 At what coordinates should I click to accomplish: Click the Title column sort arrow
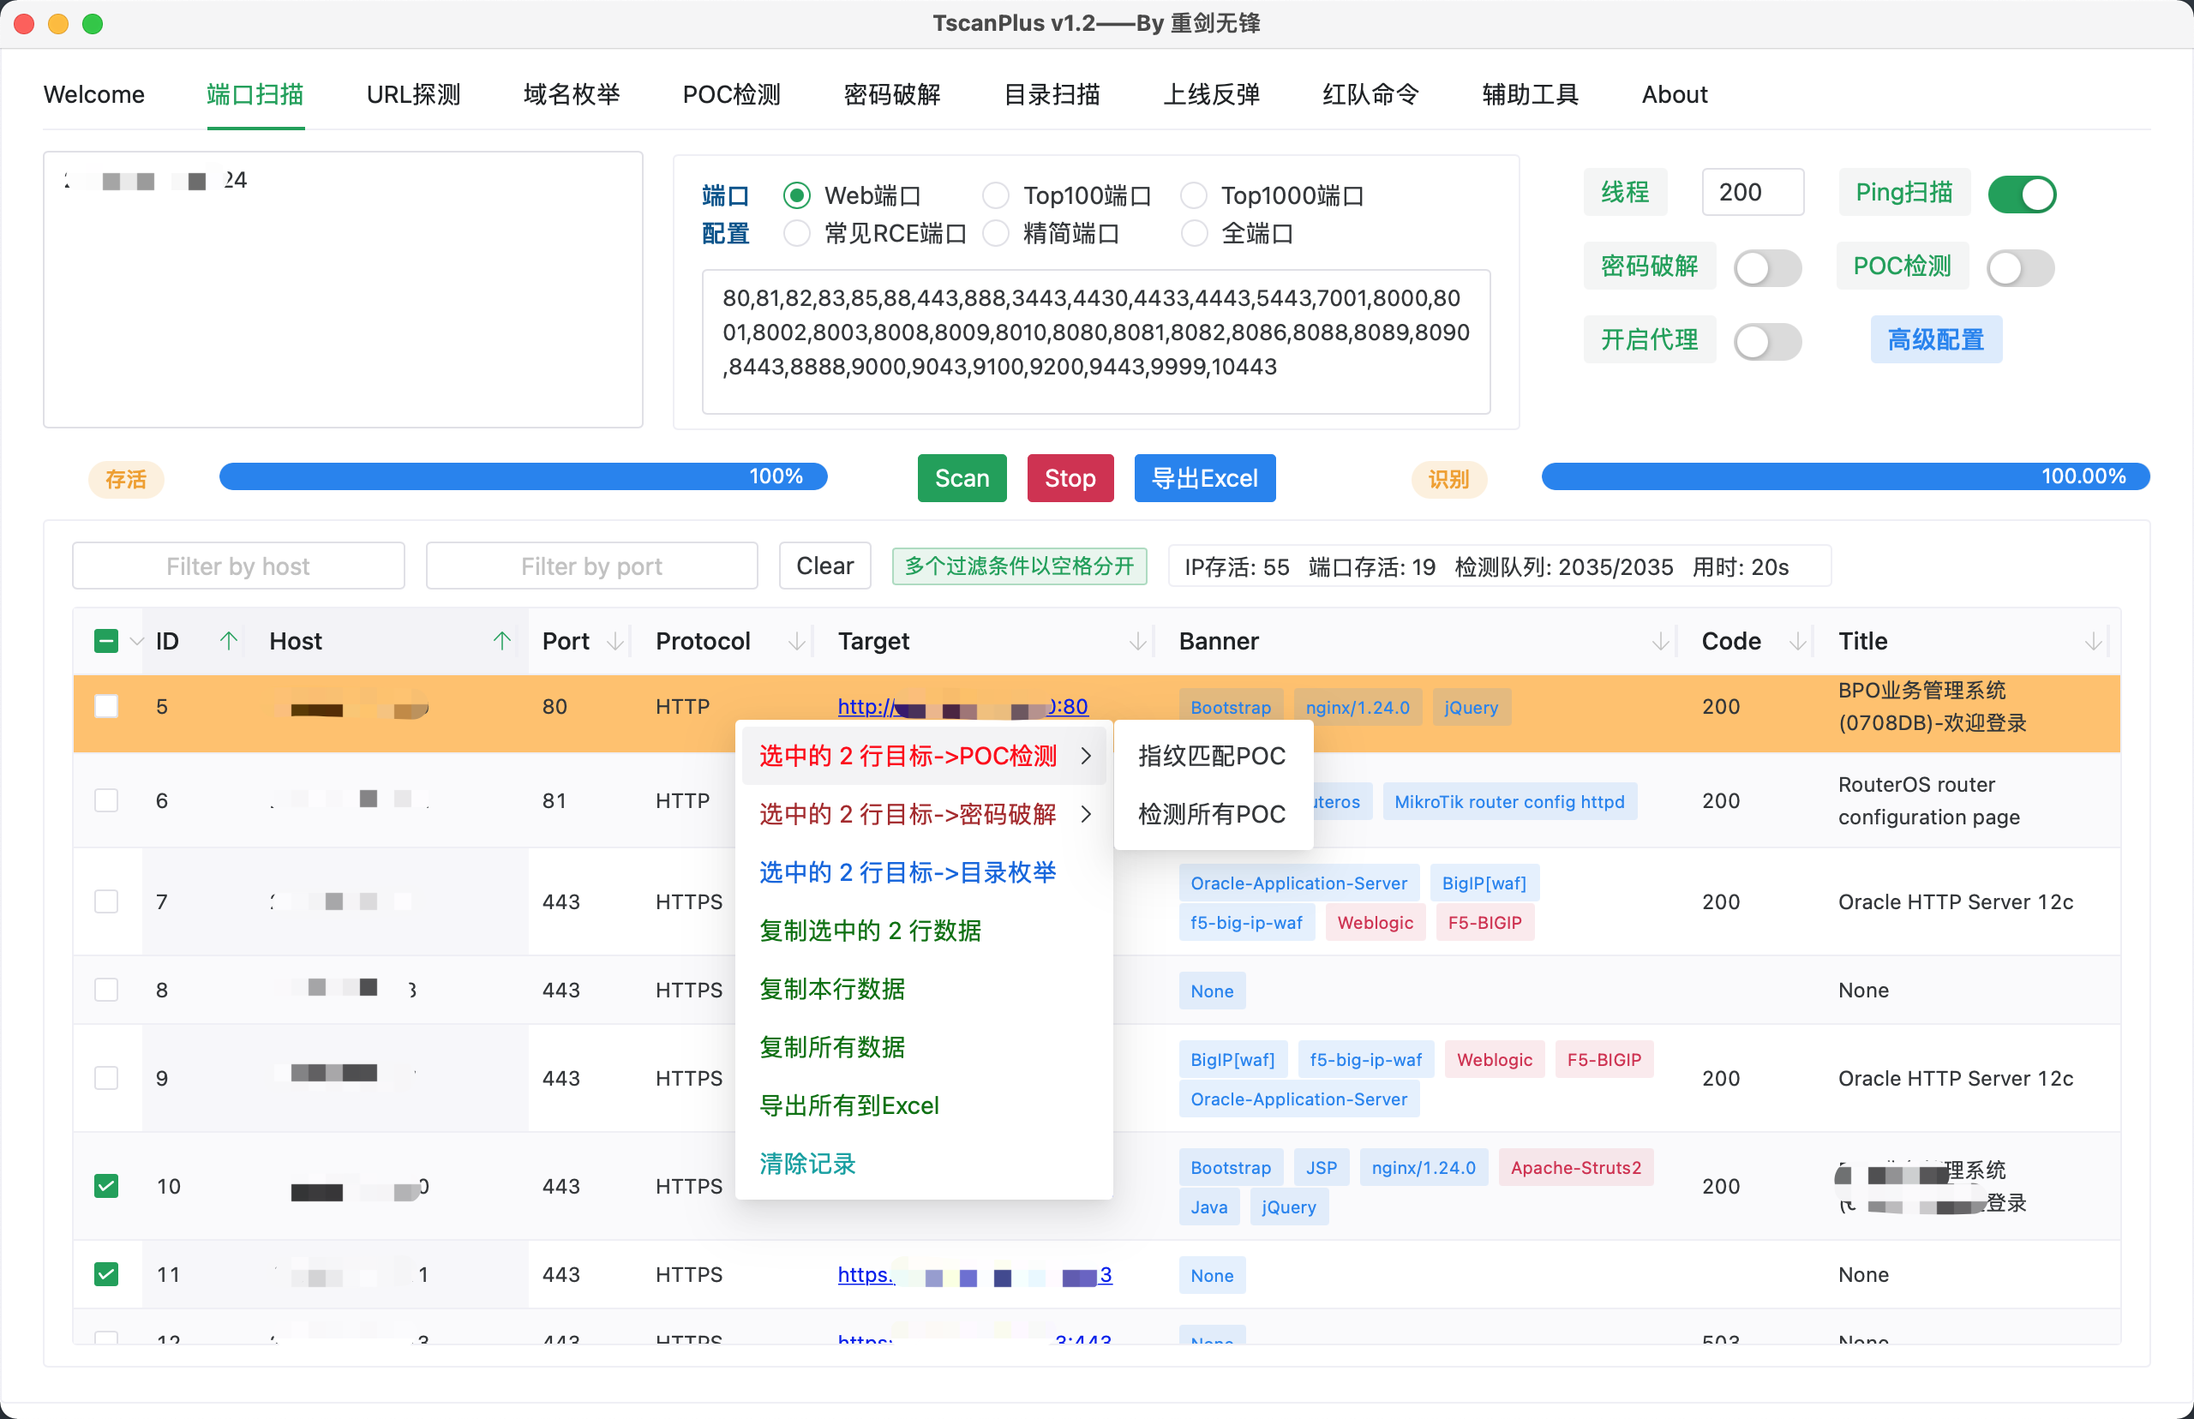tap(2092, 640)
